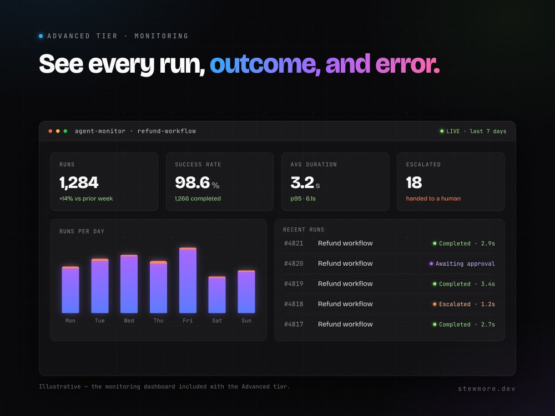Open the ESCALATED card showing 18

[x=451, y=181]
